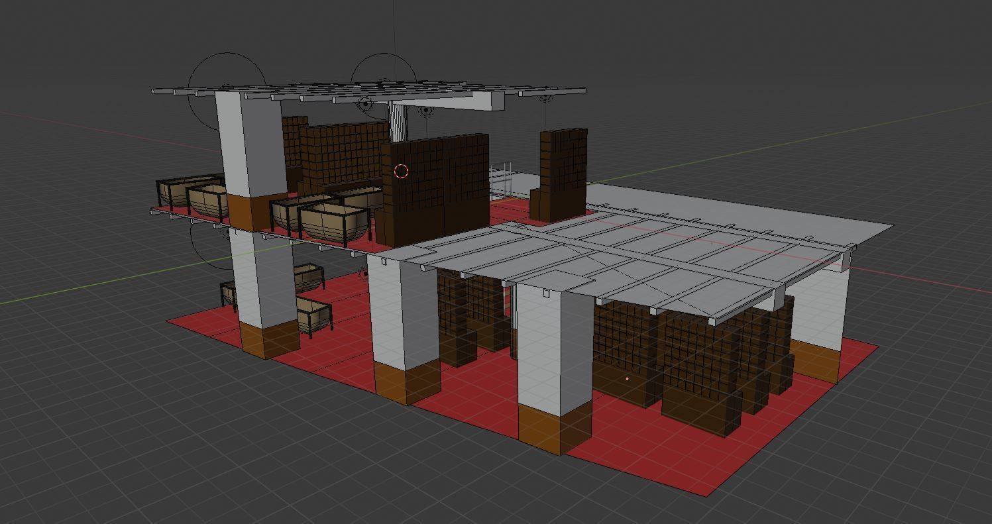Image resolution: width=992 pixels, height=524 pixels.
Task: Select the nearest front pillar under flat roof
Action: tap(554, 370)
